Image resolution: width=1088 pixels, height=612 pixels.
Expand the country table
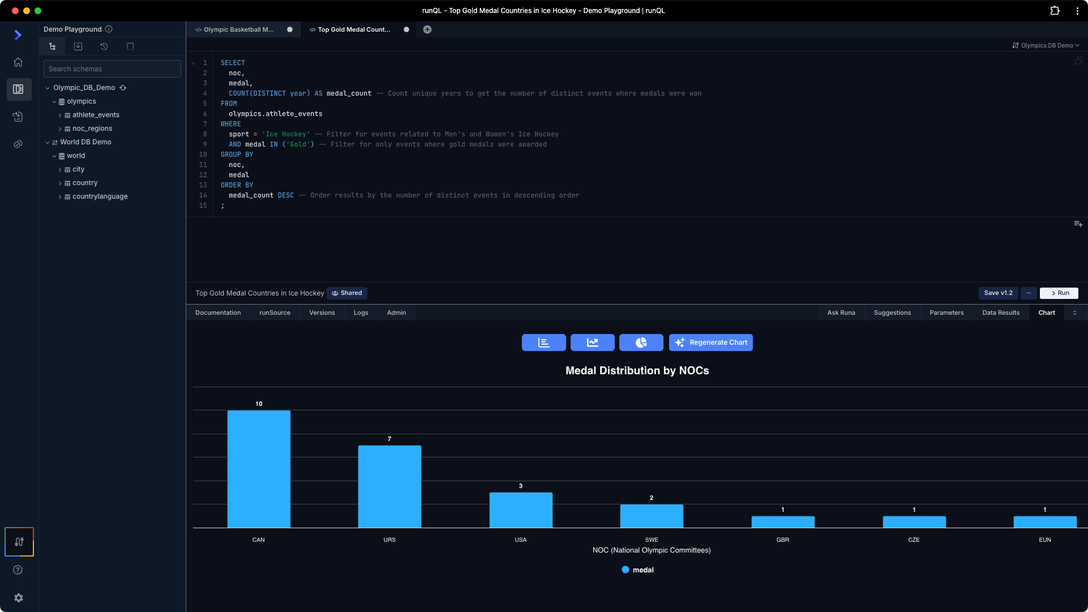point(60,183)
